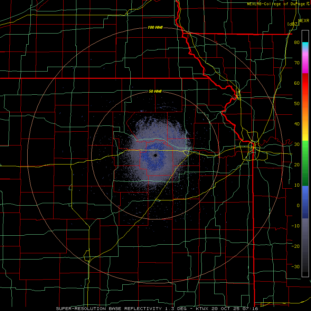Click the '-10' value on the dBZ scale
Viewport: 311px width, 311px height.
point(295,226)
